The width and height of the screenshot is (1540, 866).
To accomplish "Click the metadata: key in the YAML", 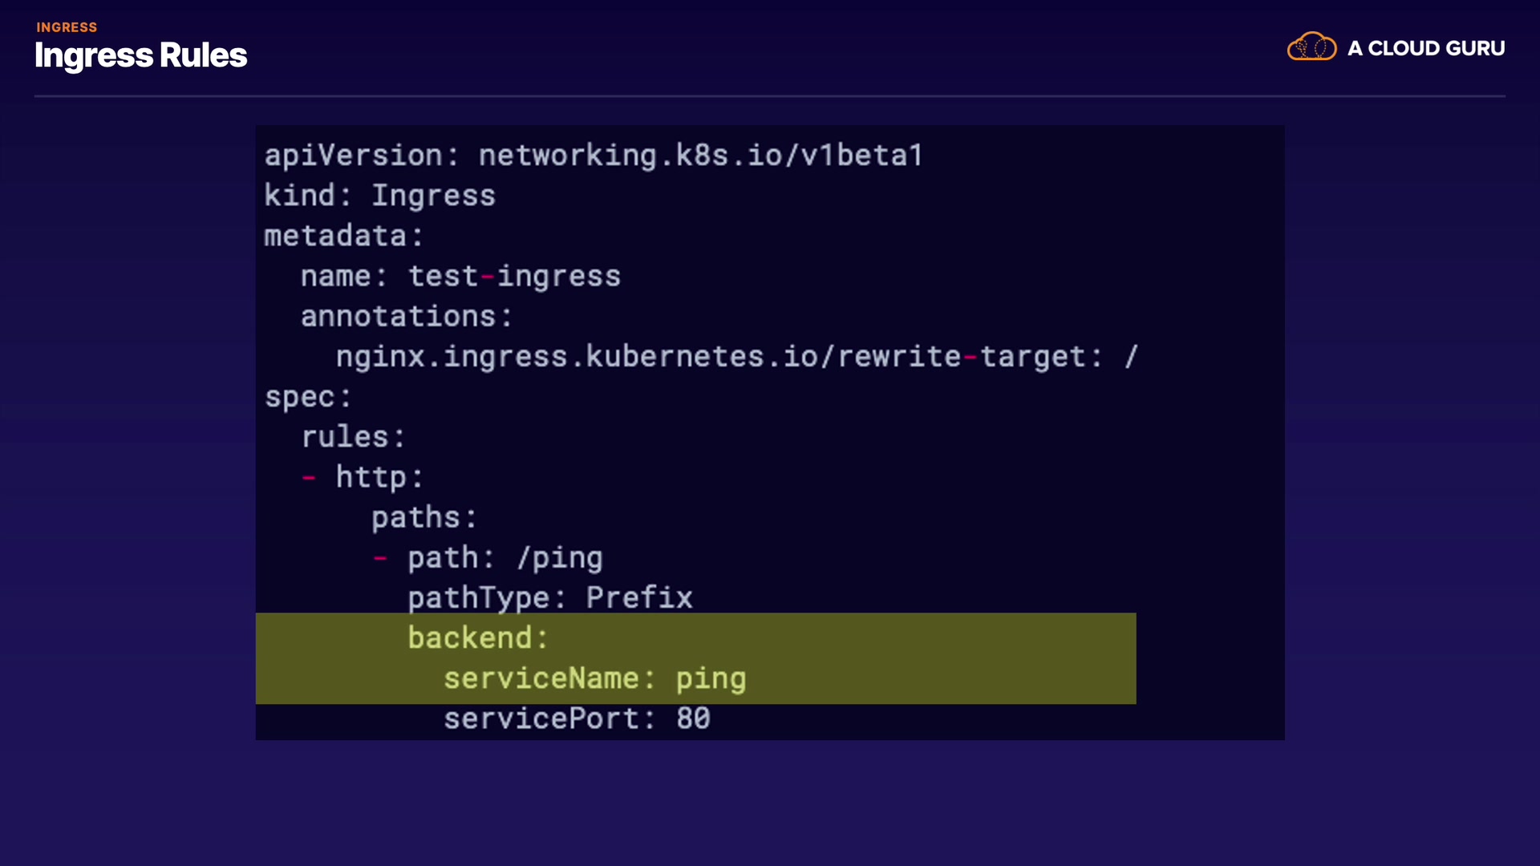I will (x=343, y=236).
